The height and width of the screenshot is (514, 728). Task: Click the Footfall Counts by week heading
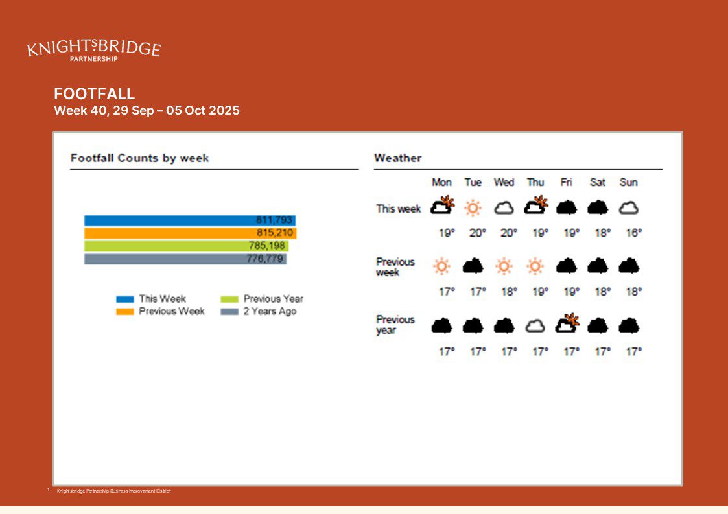click(139, 158)
